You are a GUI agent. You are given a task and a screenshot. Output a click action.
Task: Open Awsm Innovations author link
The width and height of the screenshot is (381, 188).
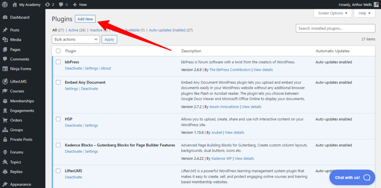[x=224, y=106]
